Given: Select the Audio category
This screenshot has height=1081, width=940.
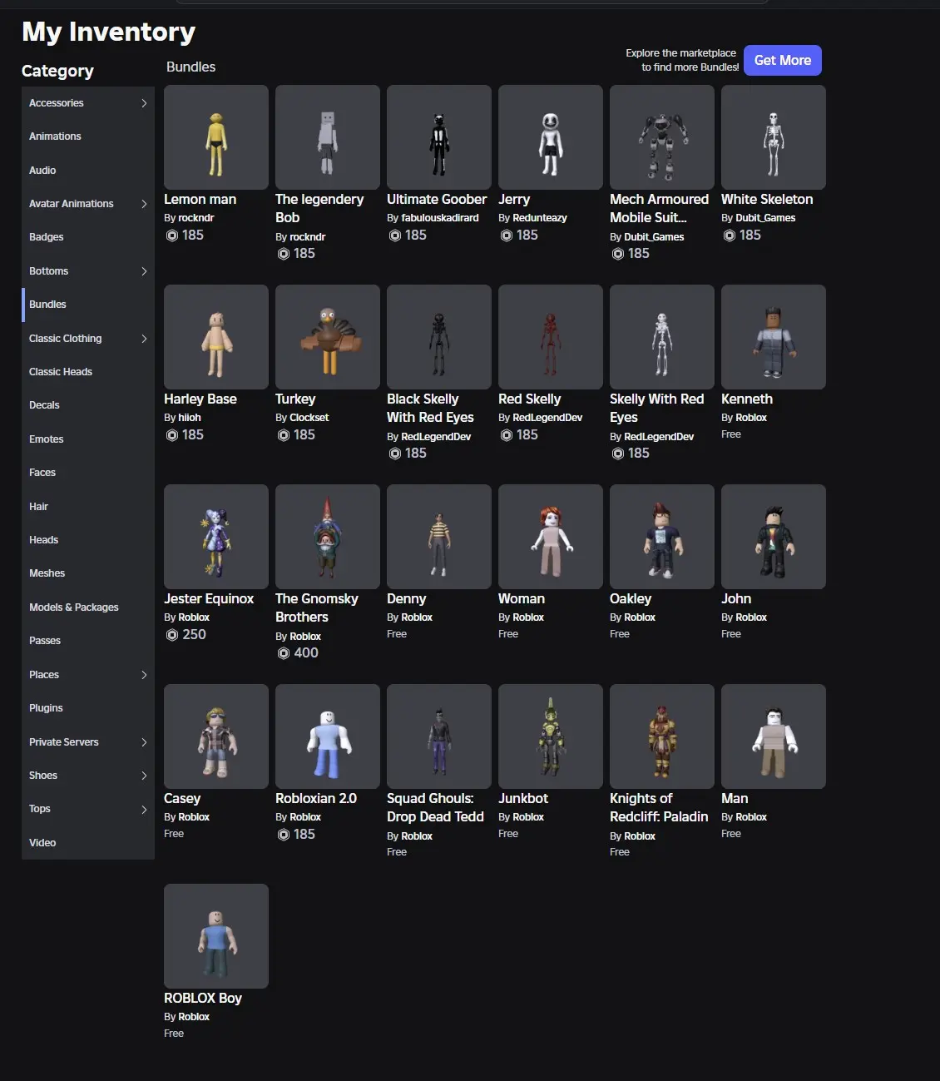Looking at the screenshot, I should pyautogui.click(x=88, y=171).
